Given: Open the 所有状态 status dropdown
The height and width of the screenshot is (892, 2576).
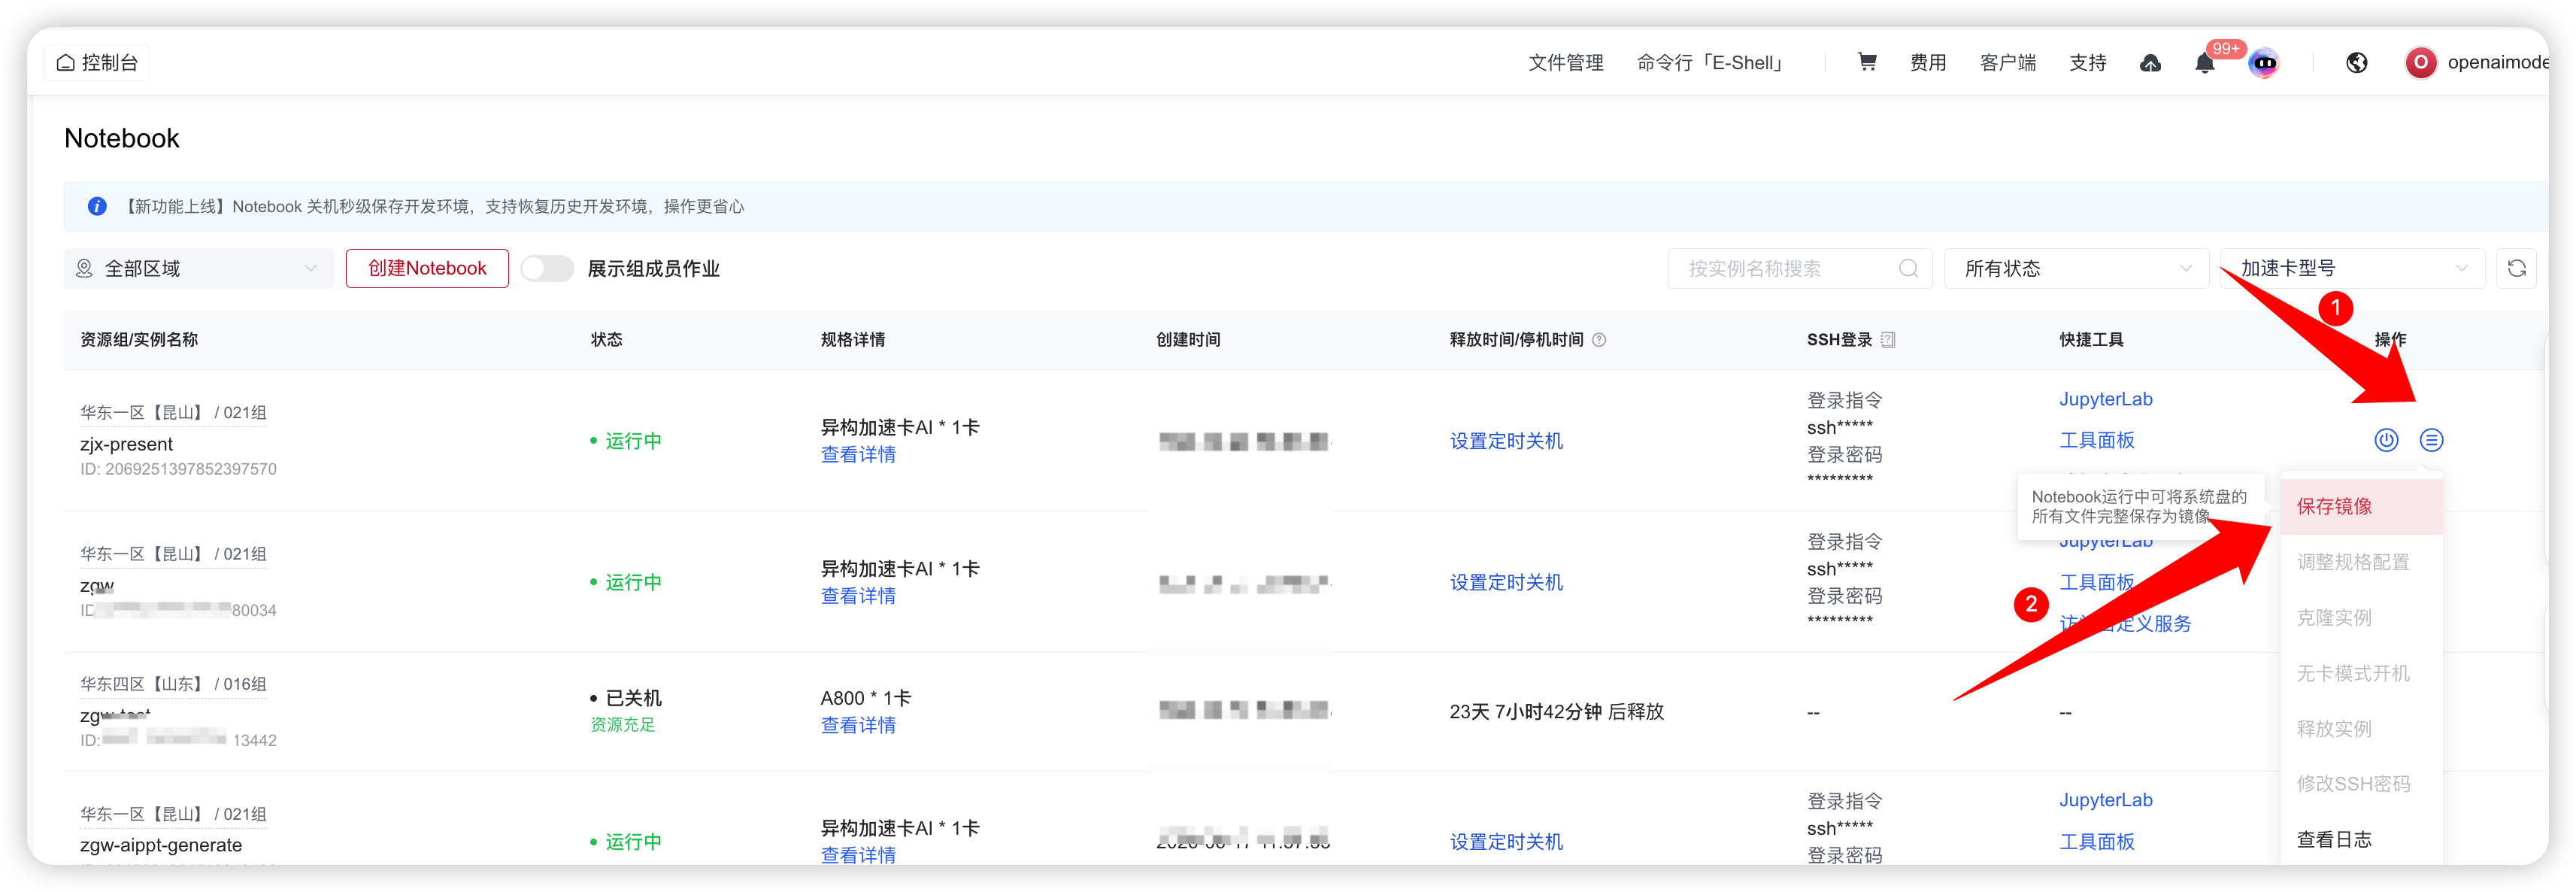Looking at the screenshot, I should pos(2076,268).
